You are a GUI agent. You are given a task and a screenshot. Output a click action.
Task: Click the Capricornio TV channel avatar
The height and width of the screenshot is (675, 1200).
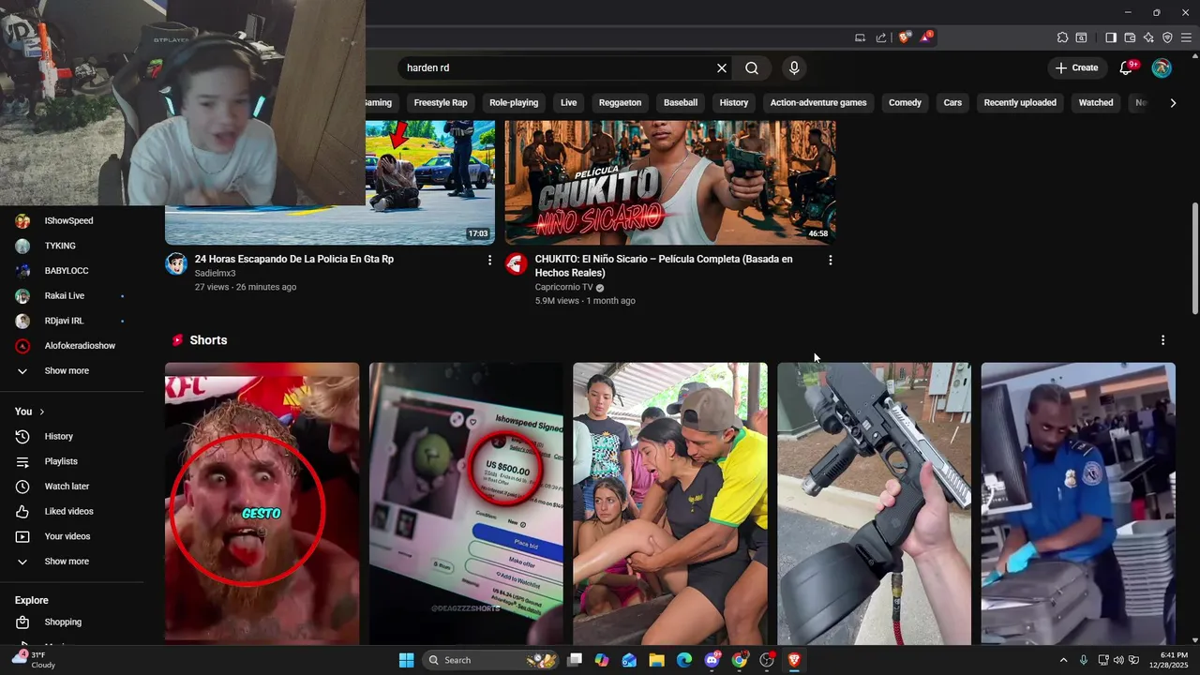516,263
